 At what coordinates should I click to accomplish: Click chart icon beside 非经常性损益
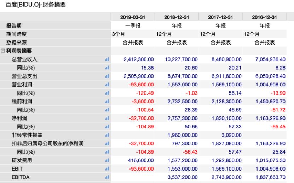pos(107,135)
